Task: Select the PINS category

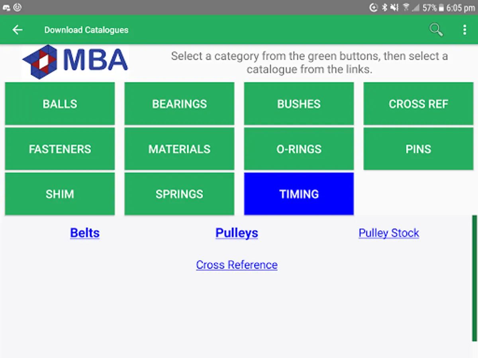Action: click(x=418, y=149)
